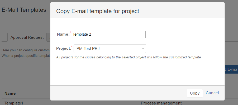Image resolution: width=238 pixels, height=105 pixels.
Task: Click the italic hint text below Project
Action: (129, 57)
